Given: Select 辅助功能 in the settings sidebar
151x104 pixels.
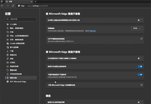Looking at the screenshot, I should point(21,78).
